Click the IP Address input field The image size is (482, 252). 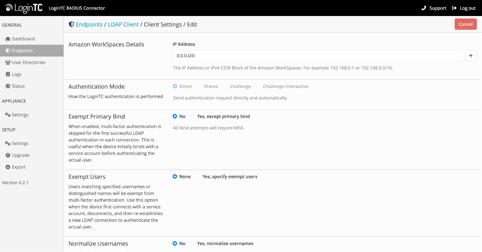pyautogui.click(x=318, y=56)
